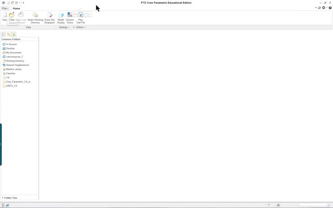
Task: Open Model Display settings
Action: [61, 18]
